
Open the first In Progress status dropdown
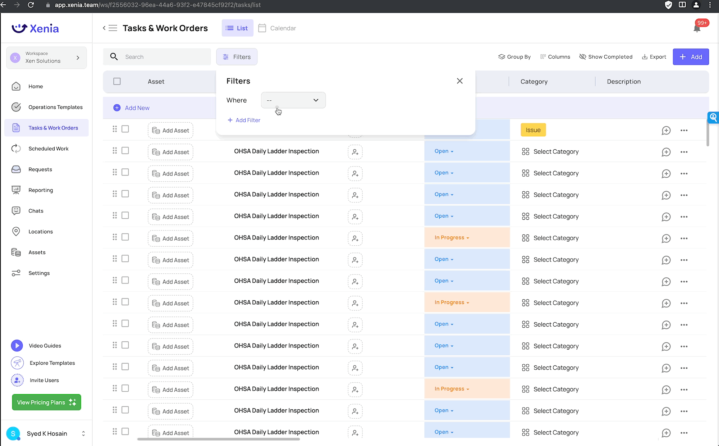(452, 237)
